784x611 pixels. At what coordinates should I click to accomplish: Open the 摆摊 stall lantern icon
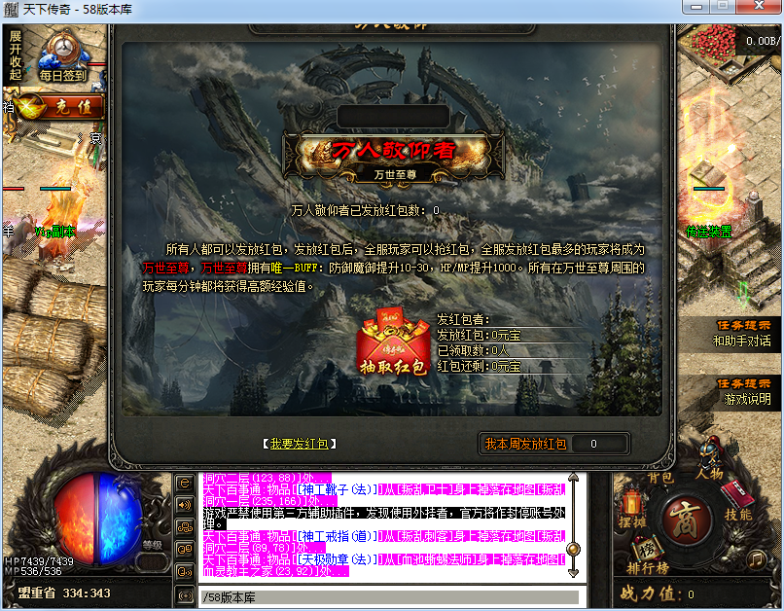pyautogui.click(x=632, y=509)
